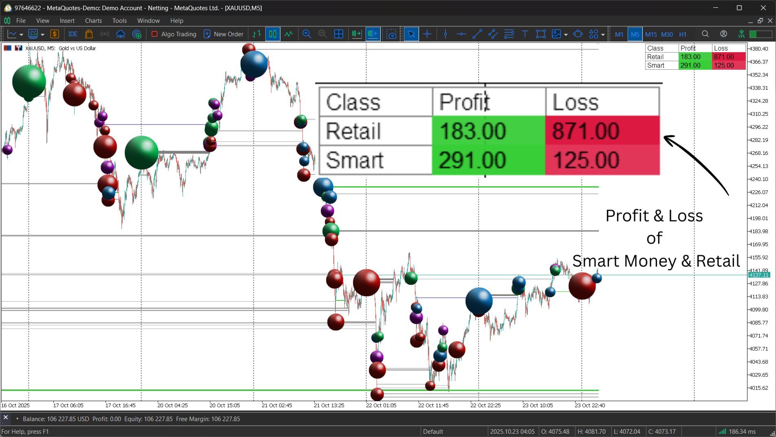Image resolution: width=776 pixels, height=437 pixels.
Task: Open the graphic objects image icon
Action: pos(556,34)
